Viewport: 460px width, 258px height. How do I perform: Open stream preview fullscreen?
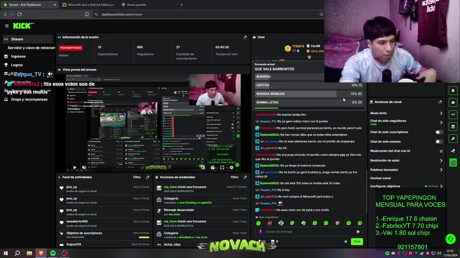[x=222, y=167]
